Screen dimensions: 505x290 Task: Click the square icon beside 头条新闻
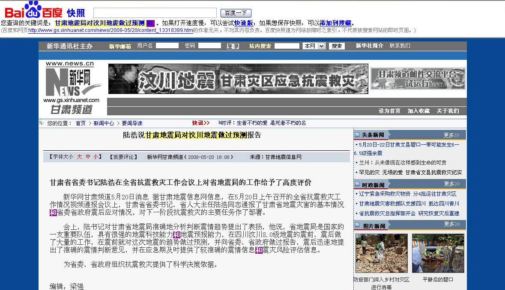[x=357, y=135]
